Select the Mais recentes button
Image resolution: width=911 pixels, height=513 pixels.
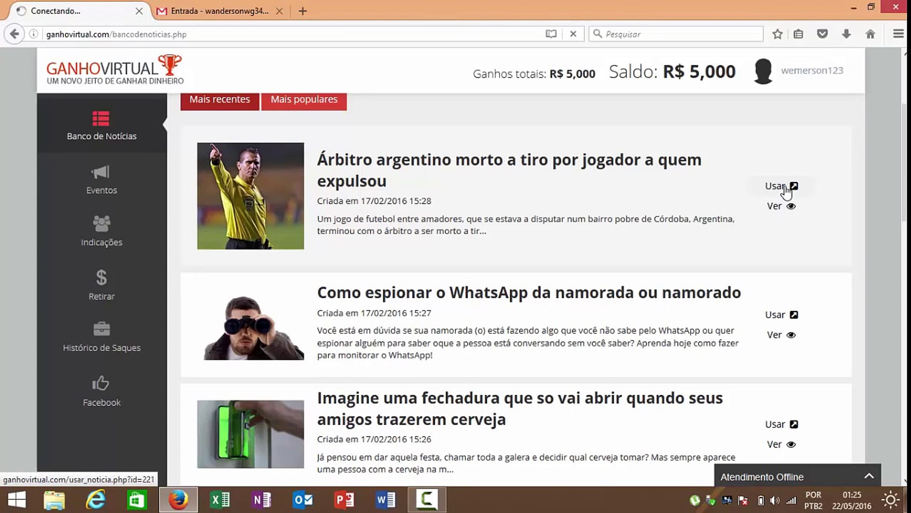point(220,99)
